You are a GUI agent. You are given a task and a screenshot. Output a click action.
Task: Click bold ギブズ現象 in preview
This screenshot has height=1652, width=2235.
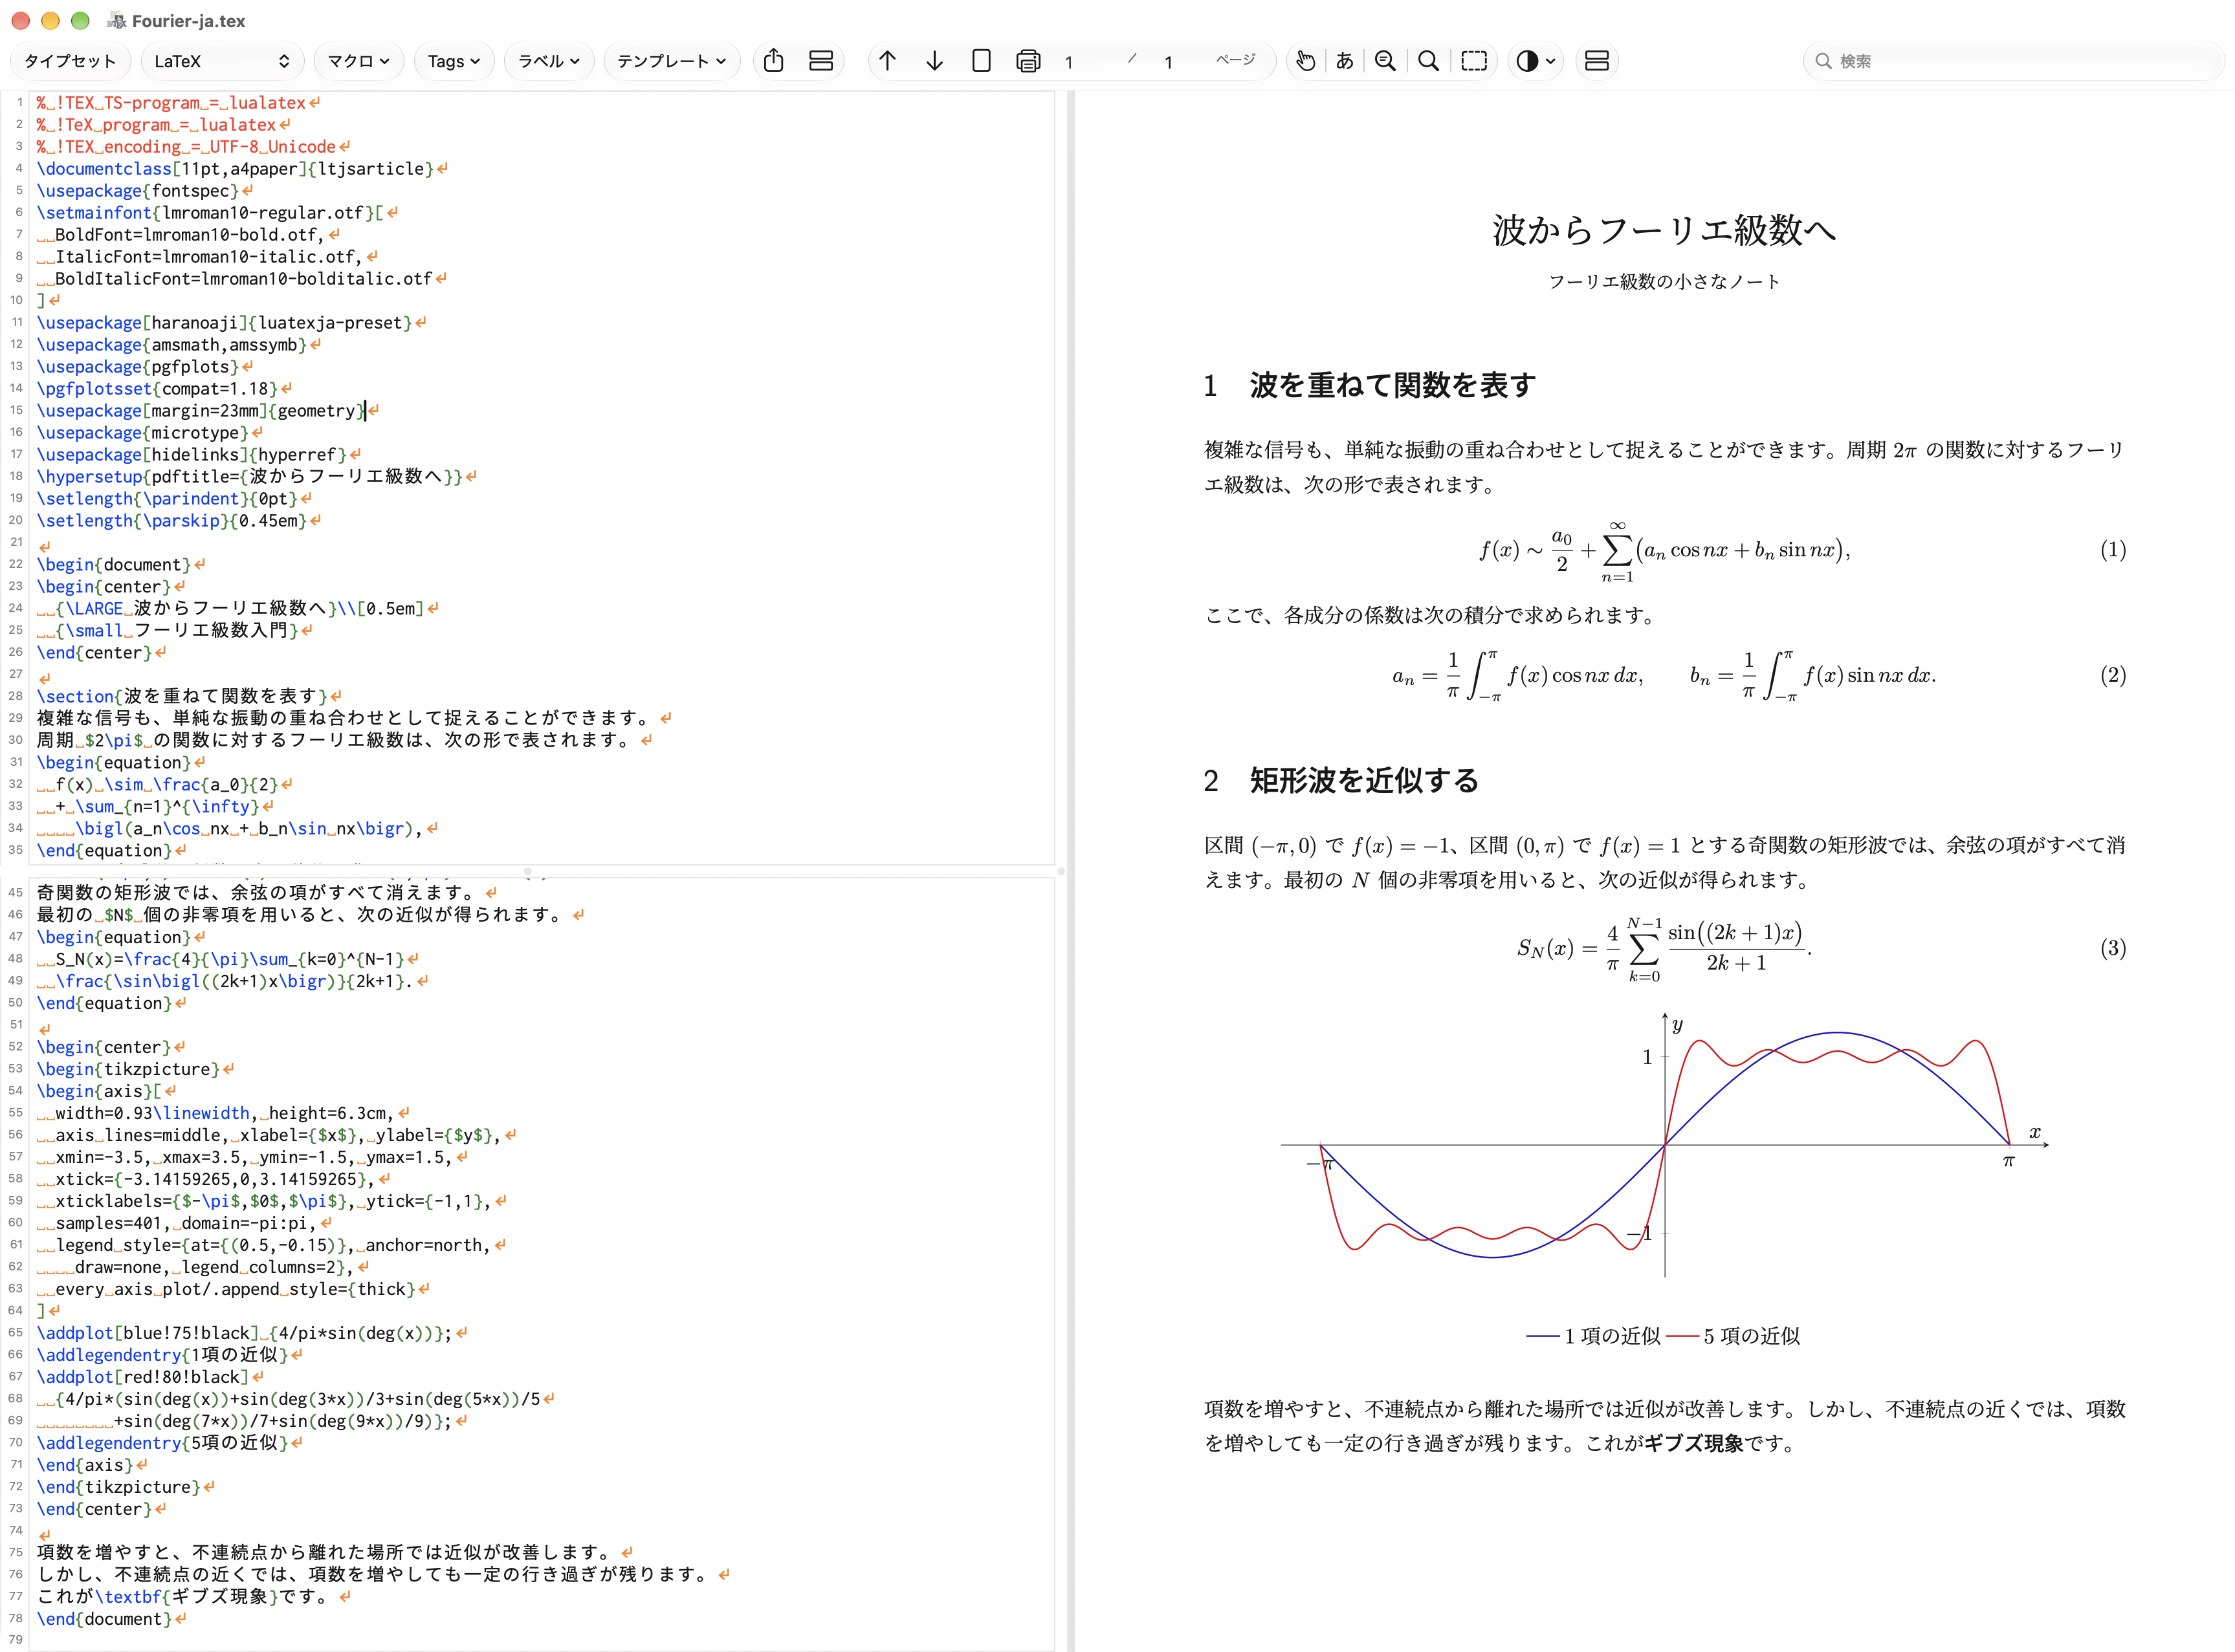(x=1694, y=1444)
